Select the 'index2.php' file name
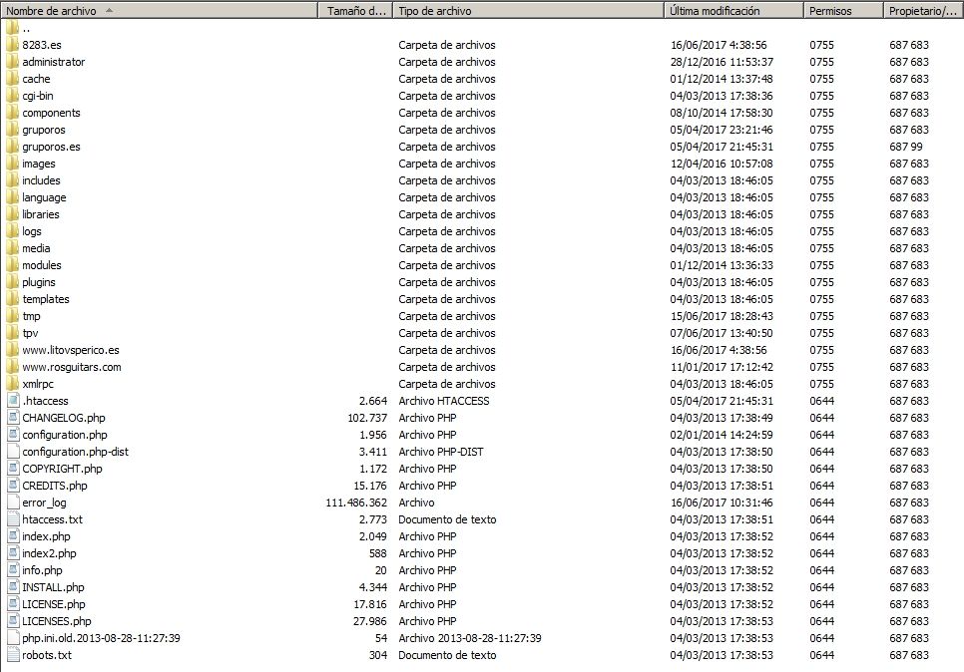This screenshot has width=964, height=672. (x=49, y=553)
